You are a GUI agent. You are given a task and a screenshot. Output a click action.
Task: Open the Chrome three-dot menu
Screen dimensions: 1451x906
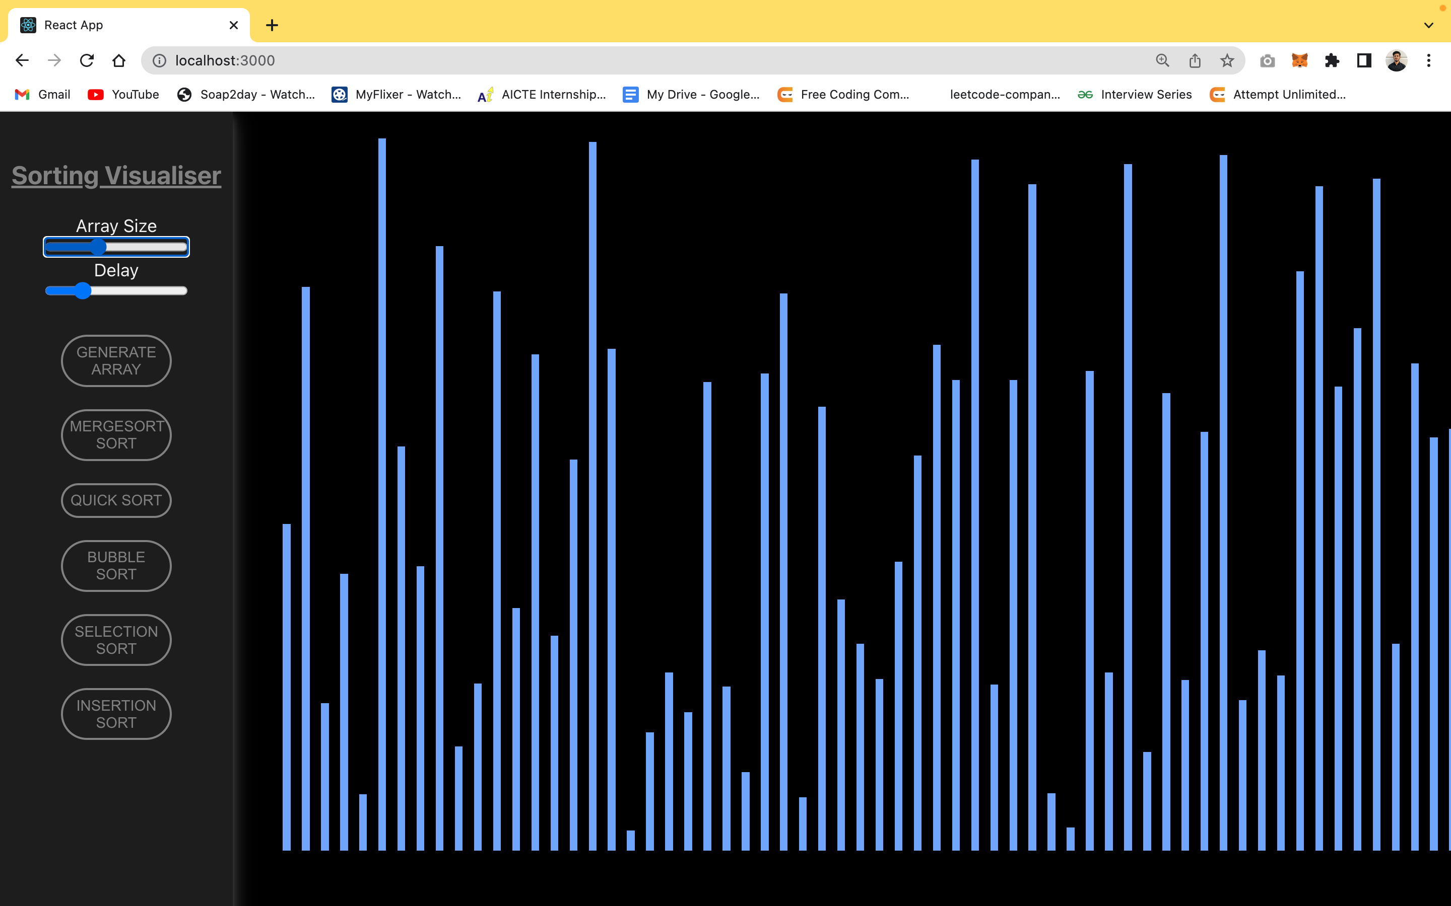[x=1430, y=60]
